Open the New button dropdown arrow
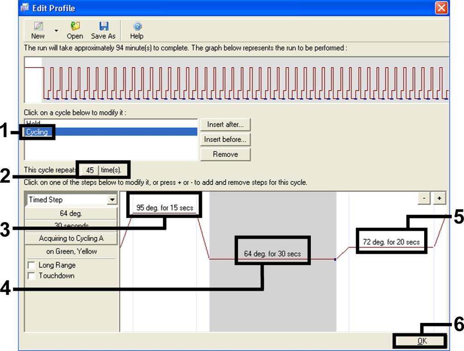Screen dimensions: 464x351 (x=56, y=30)
